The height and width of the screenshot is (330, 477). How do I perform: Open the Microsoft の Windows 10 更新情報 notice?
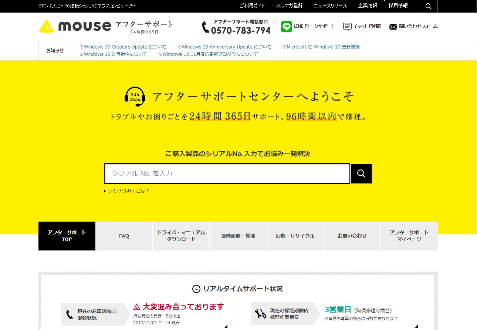321,47
